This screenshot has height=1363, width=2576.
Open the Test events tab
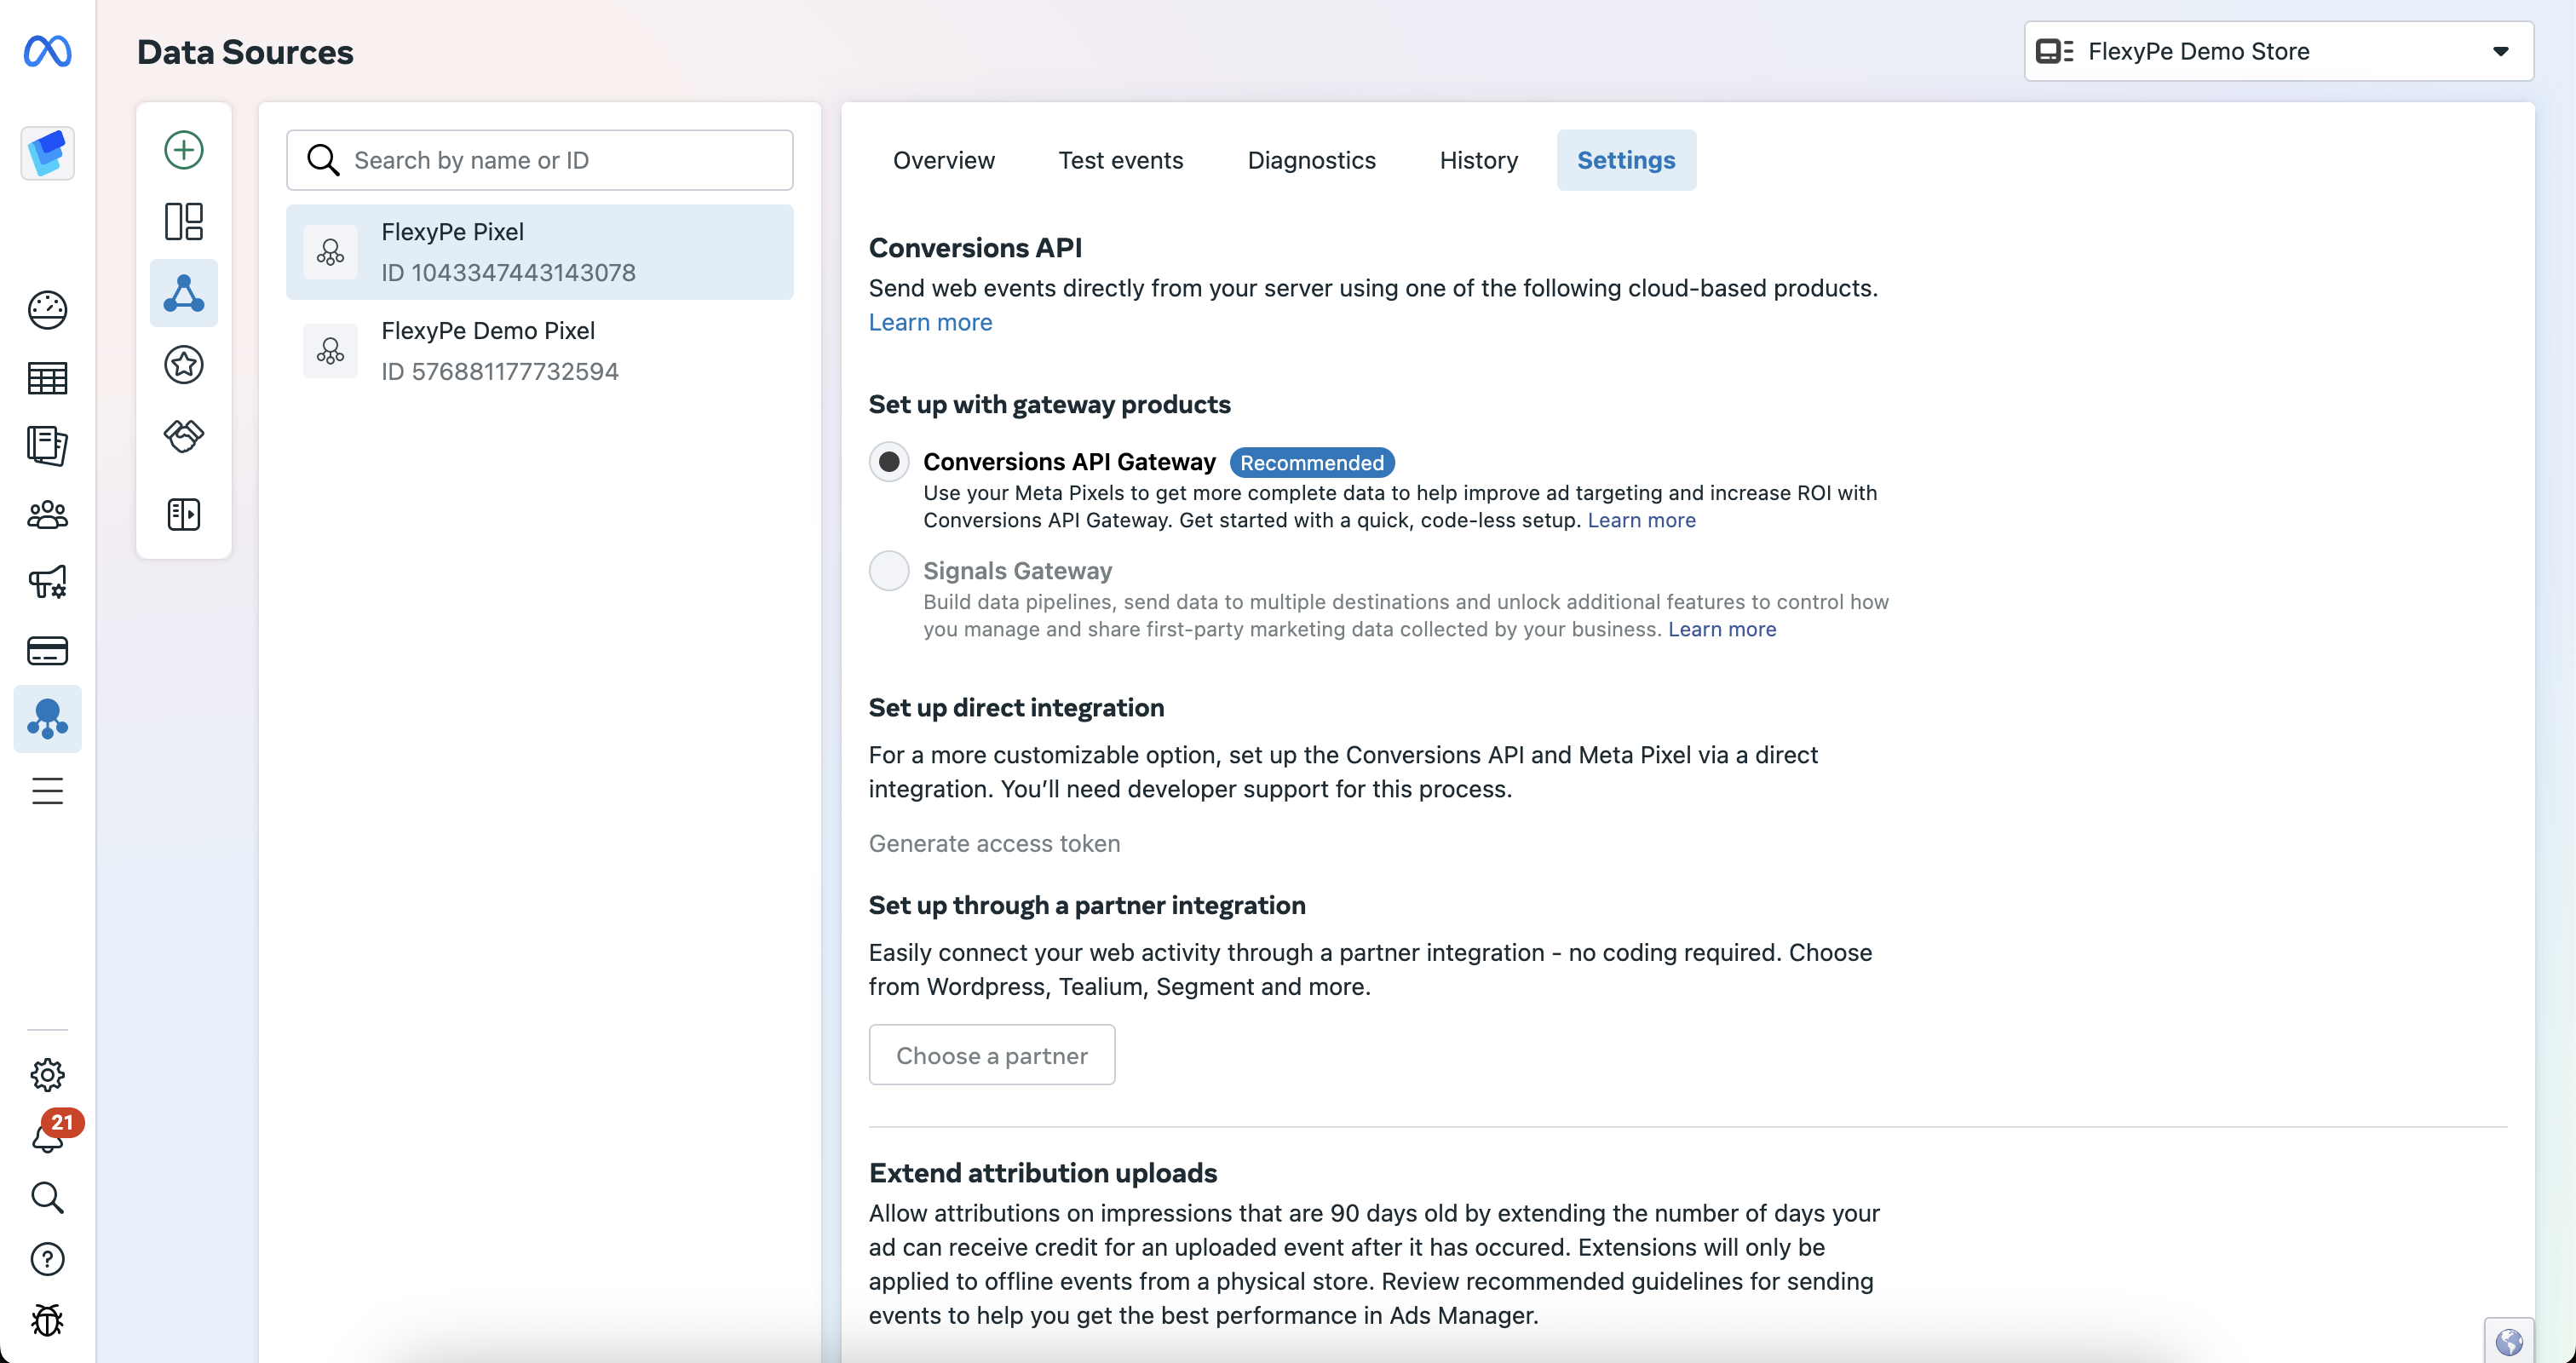pyautogui.click(x=1120, y=160)
